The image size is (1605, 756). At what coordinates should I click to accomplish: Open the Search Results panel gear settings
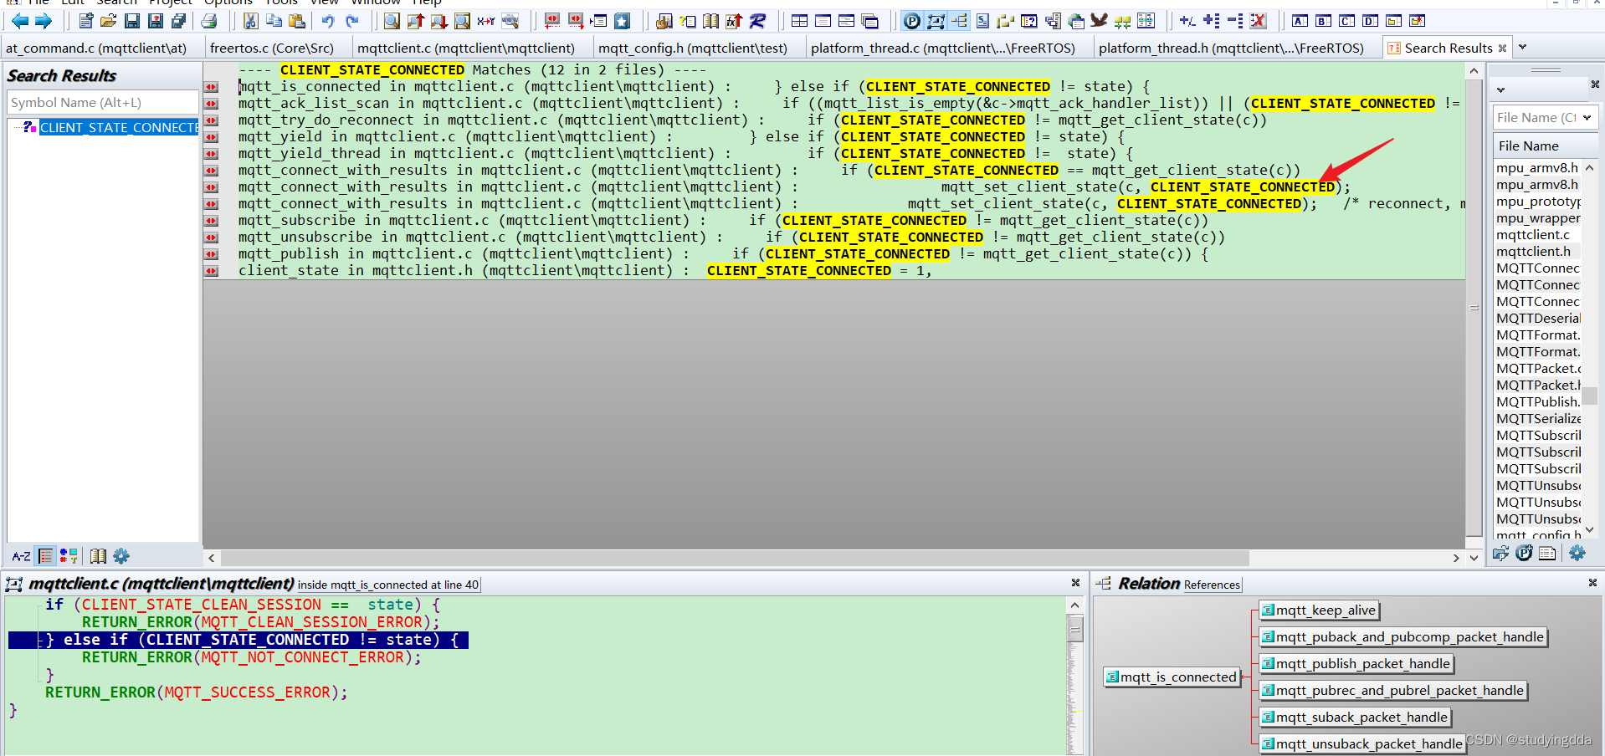[x=121, y=556]
